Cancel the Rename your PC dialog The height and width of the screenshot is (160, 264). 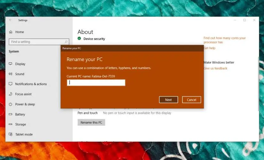click(191, 100)
